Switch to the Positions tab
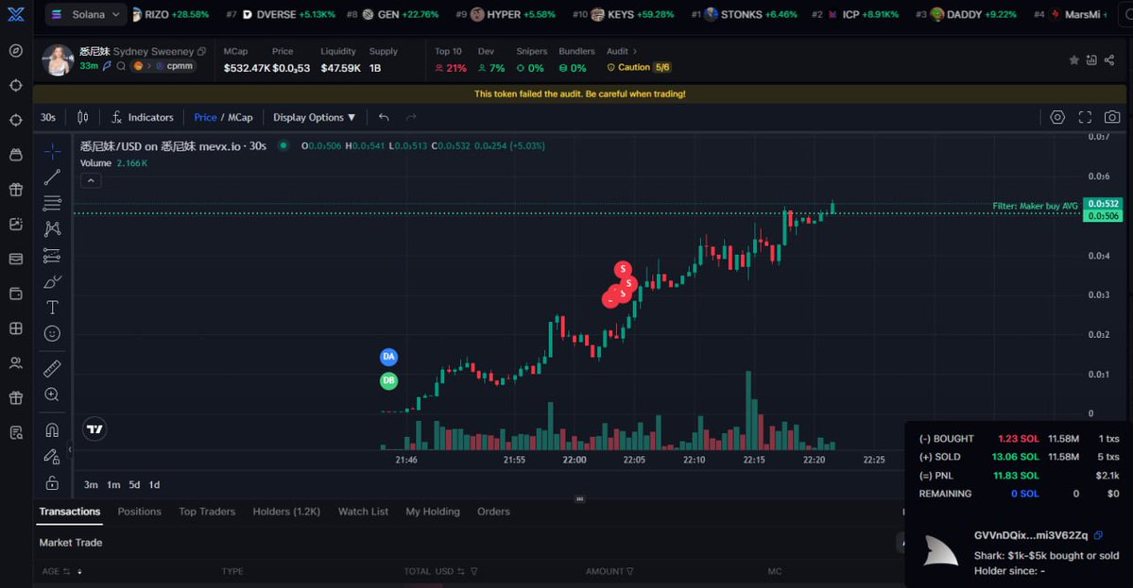The image size is (1133, 588). [140, 512]
